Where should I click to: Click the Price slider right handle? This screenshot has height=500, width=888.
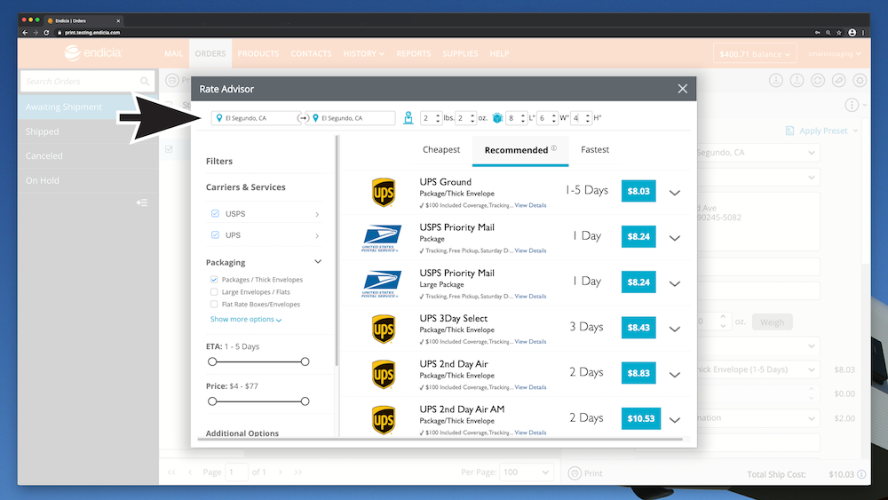pyautogui.click(x=305, y=401)
